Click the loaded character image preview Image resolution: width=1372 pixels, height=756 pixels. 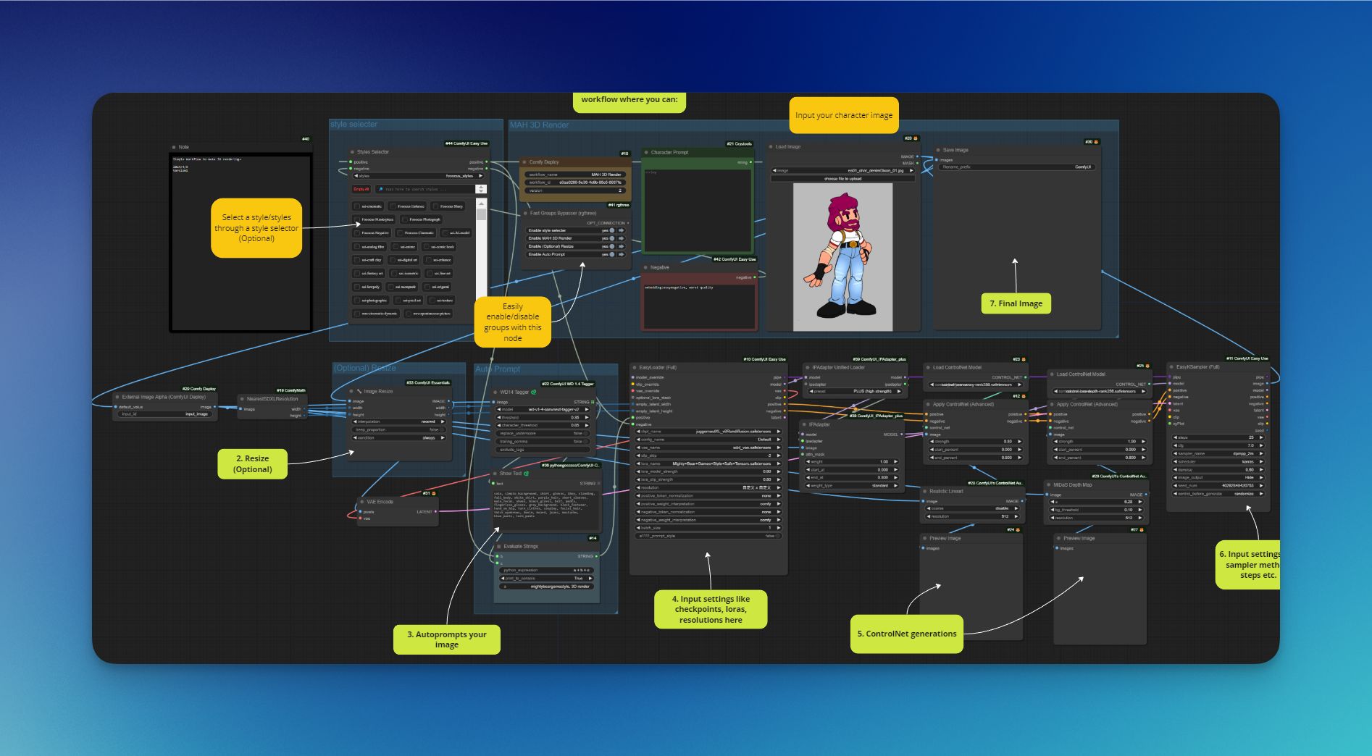pyautogui.click(x=842, y=257)
